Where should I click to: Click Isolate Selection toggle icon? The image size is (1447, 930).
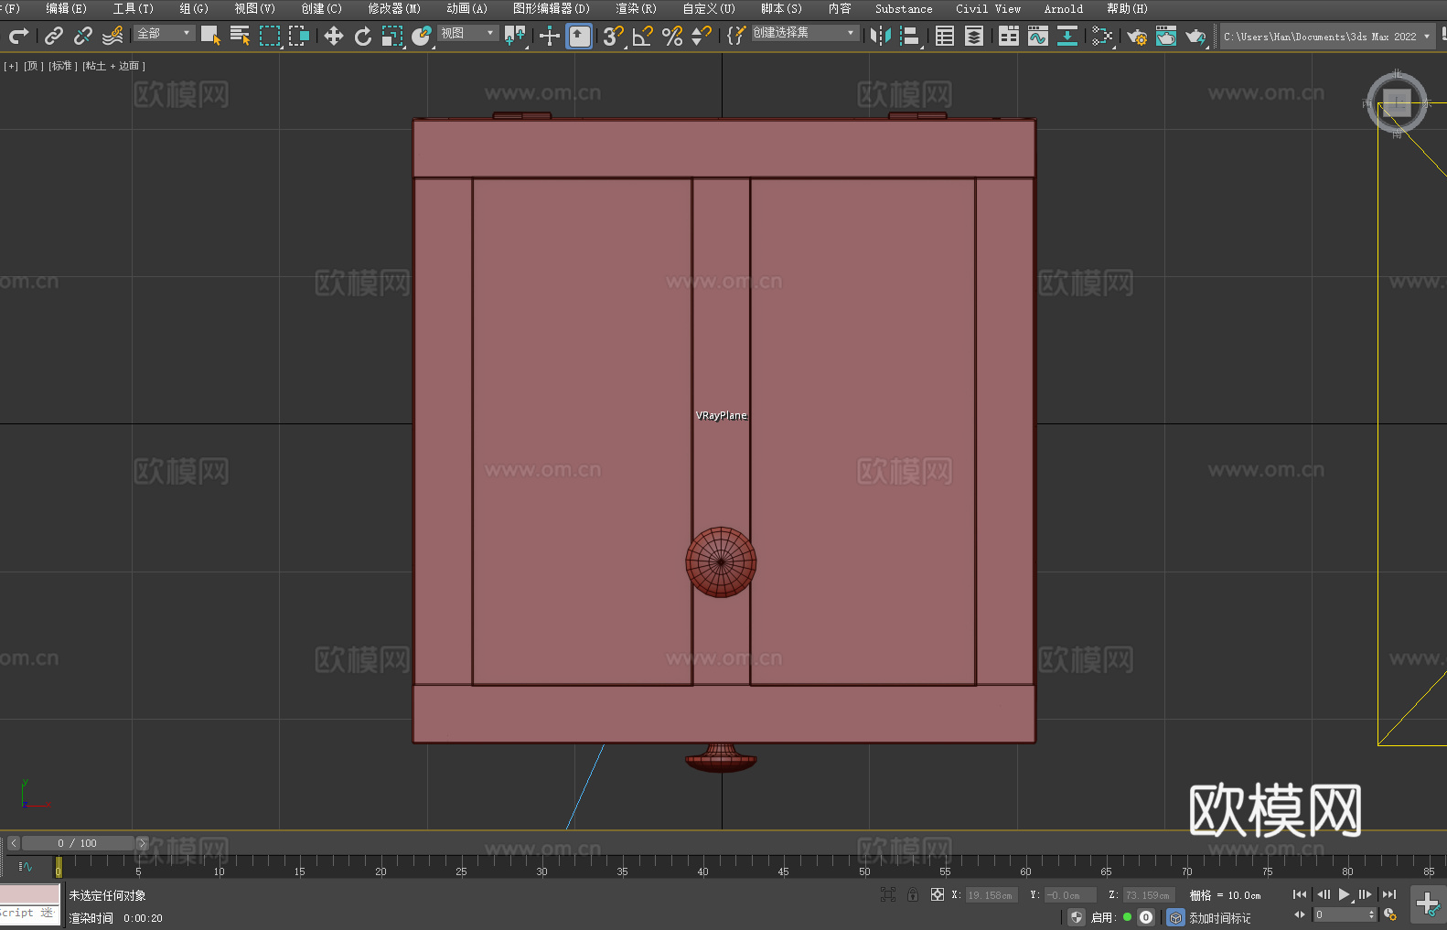887,894
